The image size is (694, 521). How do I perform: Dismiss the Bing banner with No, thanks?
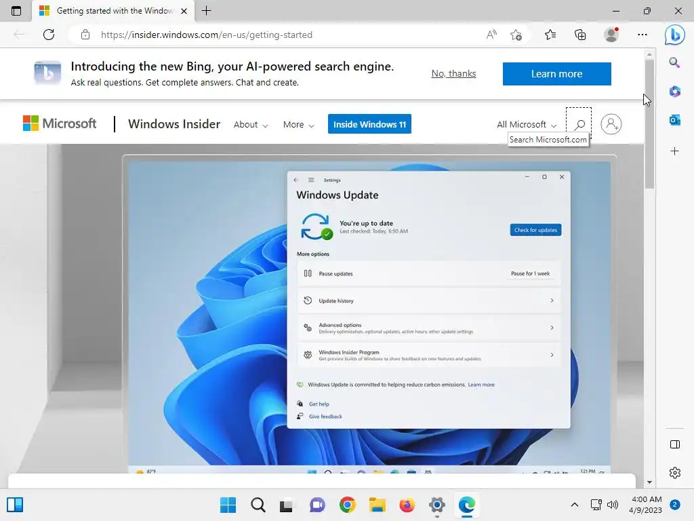point(453,73)
